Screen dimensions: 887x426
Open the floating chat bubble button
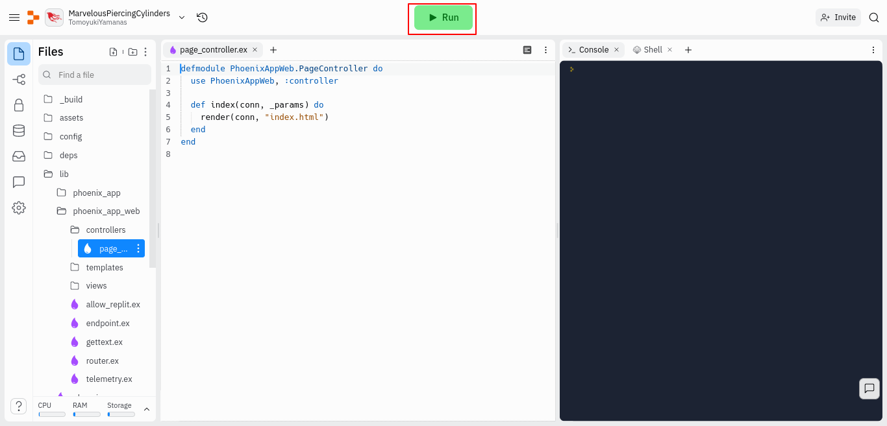[x=869, y=388]
